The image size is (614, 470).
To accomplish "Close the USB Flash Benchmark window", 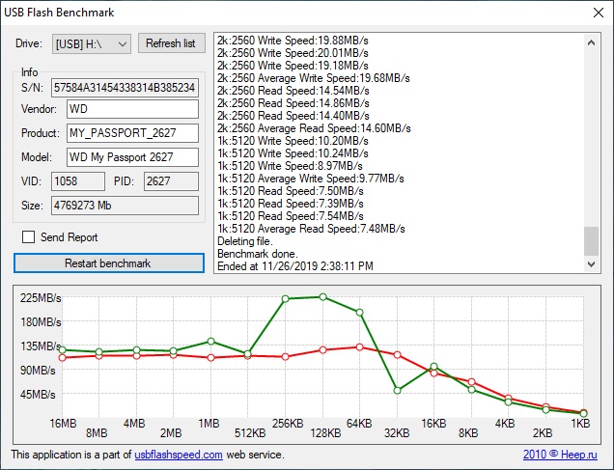I will 598,13.
